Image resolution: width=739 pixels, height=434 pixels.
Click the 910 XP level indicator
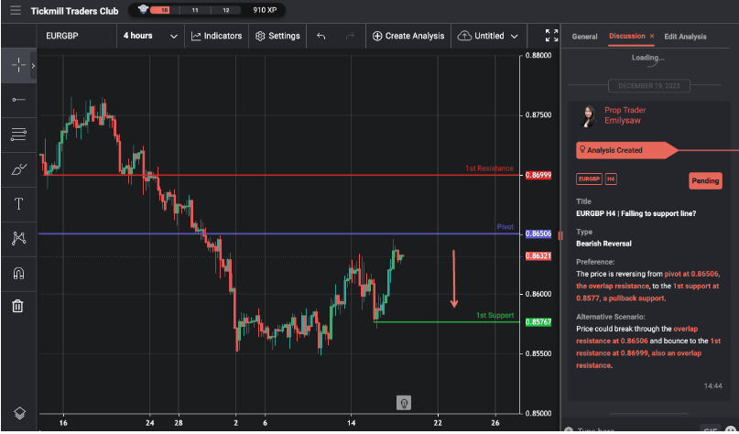click(x=265, y=10)
